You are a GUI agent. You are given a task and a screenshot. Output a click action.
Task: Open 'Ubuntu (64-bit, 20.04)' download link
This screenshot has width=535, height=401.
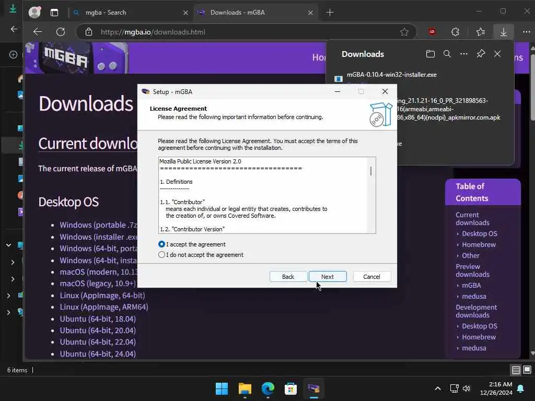click(98, 331)
